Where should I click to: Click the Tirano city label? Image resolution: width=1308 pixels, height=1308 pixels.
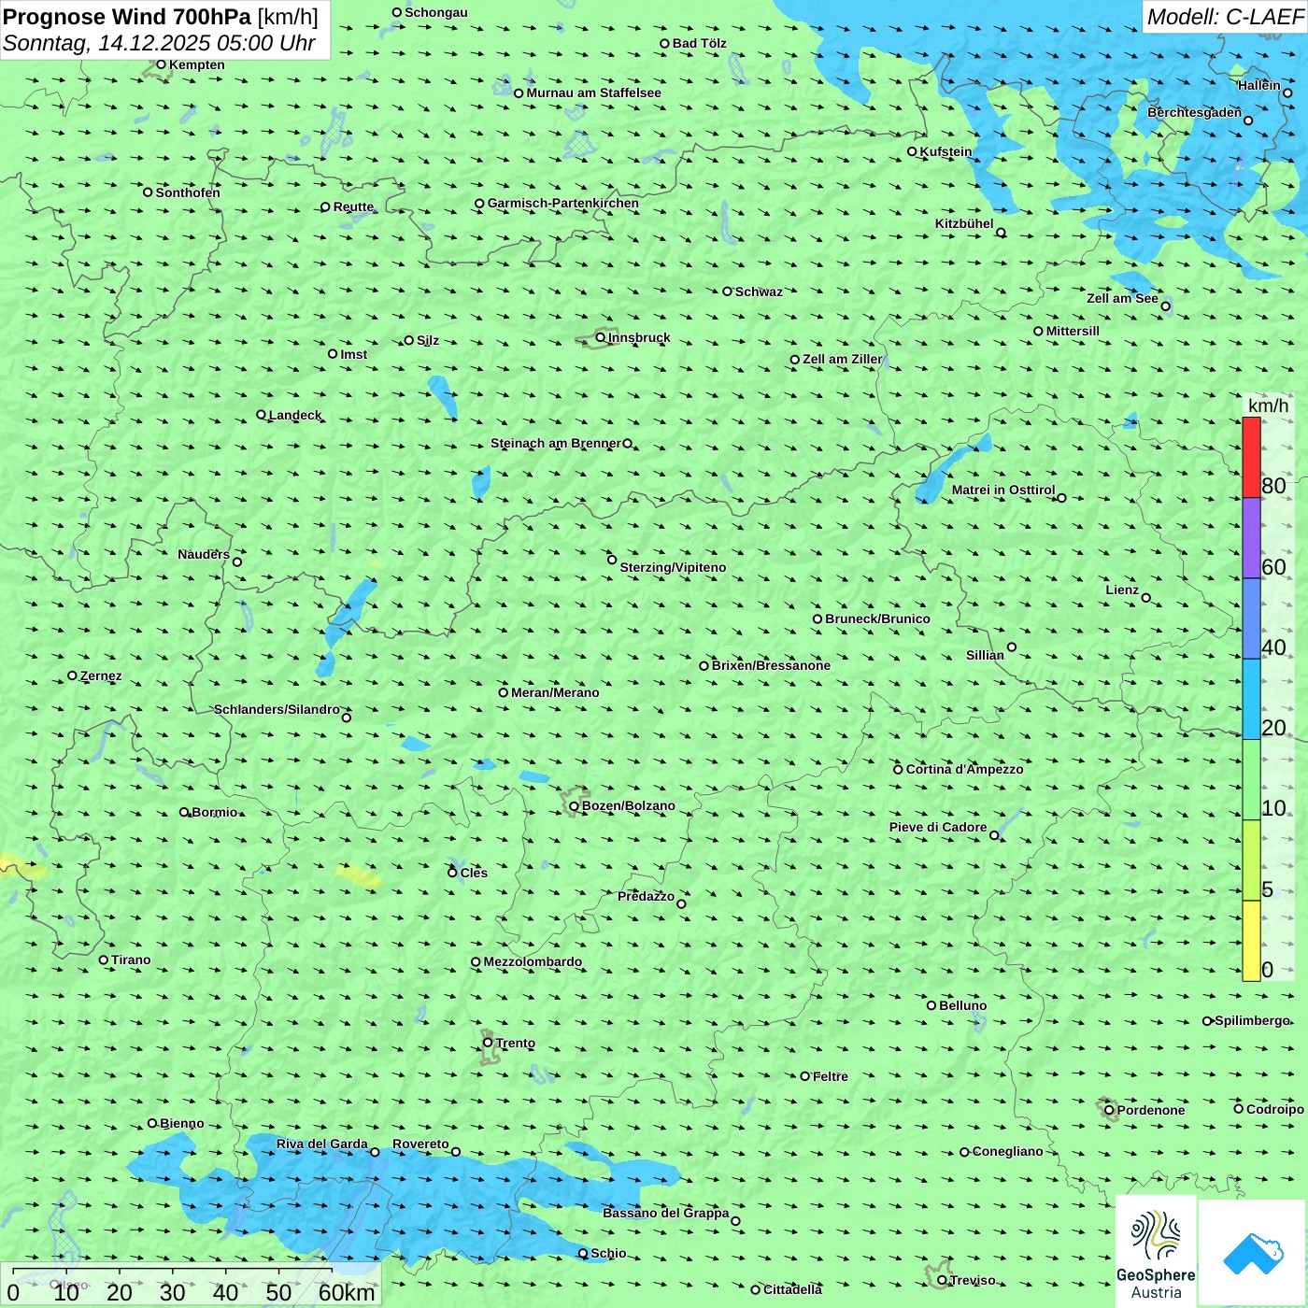(x=131, y=960)
